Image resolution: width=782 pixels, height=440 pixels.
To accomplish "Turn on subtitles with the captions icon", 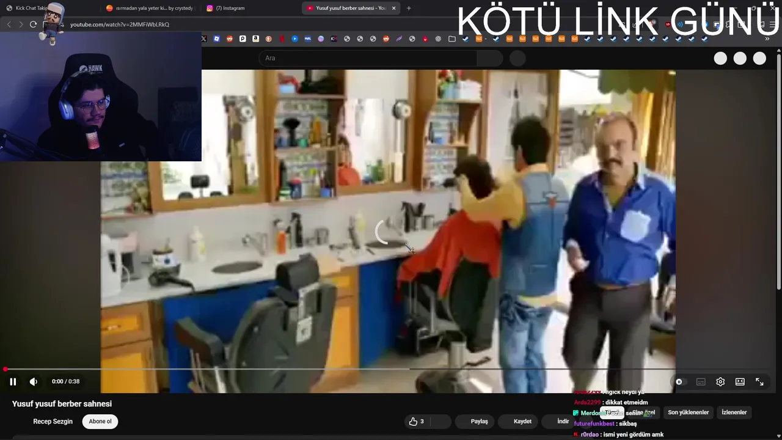I will point(701,381).
